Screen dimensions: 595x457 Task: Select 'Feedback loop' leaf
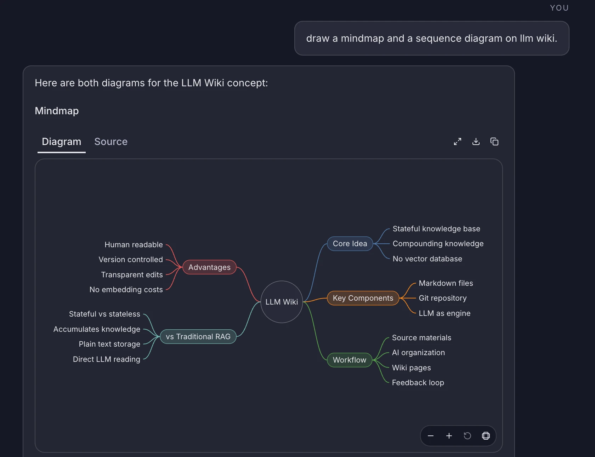pyautogui.click(x=418, y=383)
